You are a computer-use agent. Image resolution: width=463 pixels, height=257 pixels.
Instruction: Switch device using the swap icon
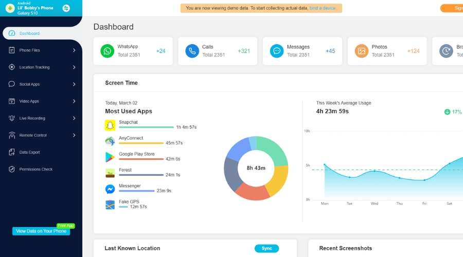66,8
